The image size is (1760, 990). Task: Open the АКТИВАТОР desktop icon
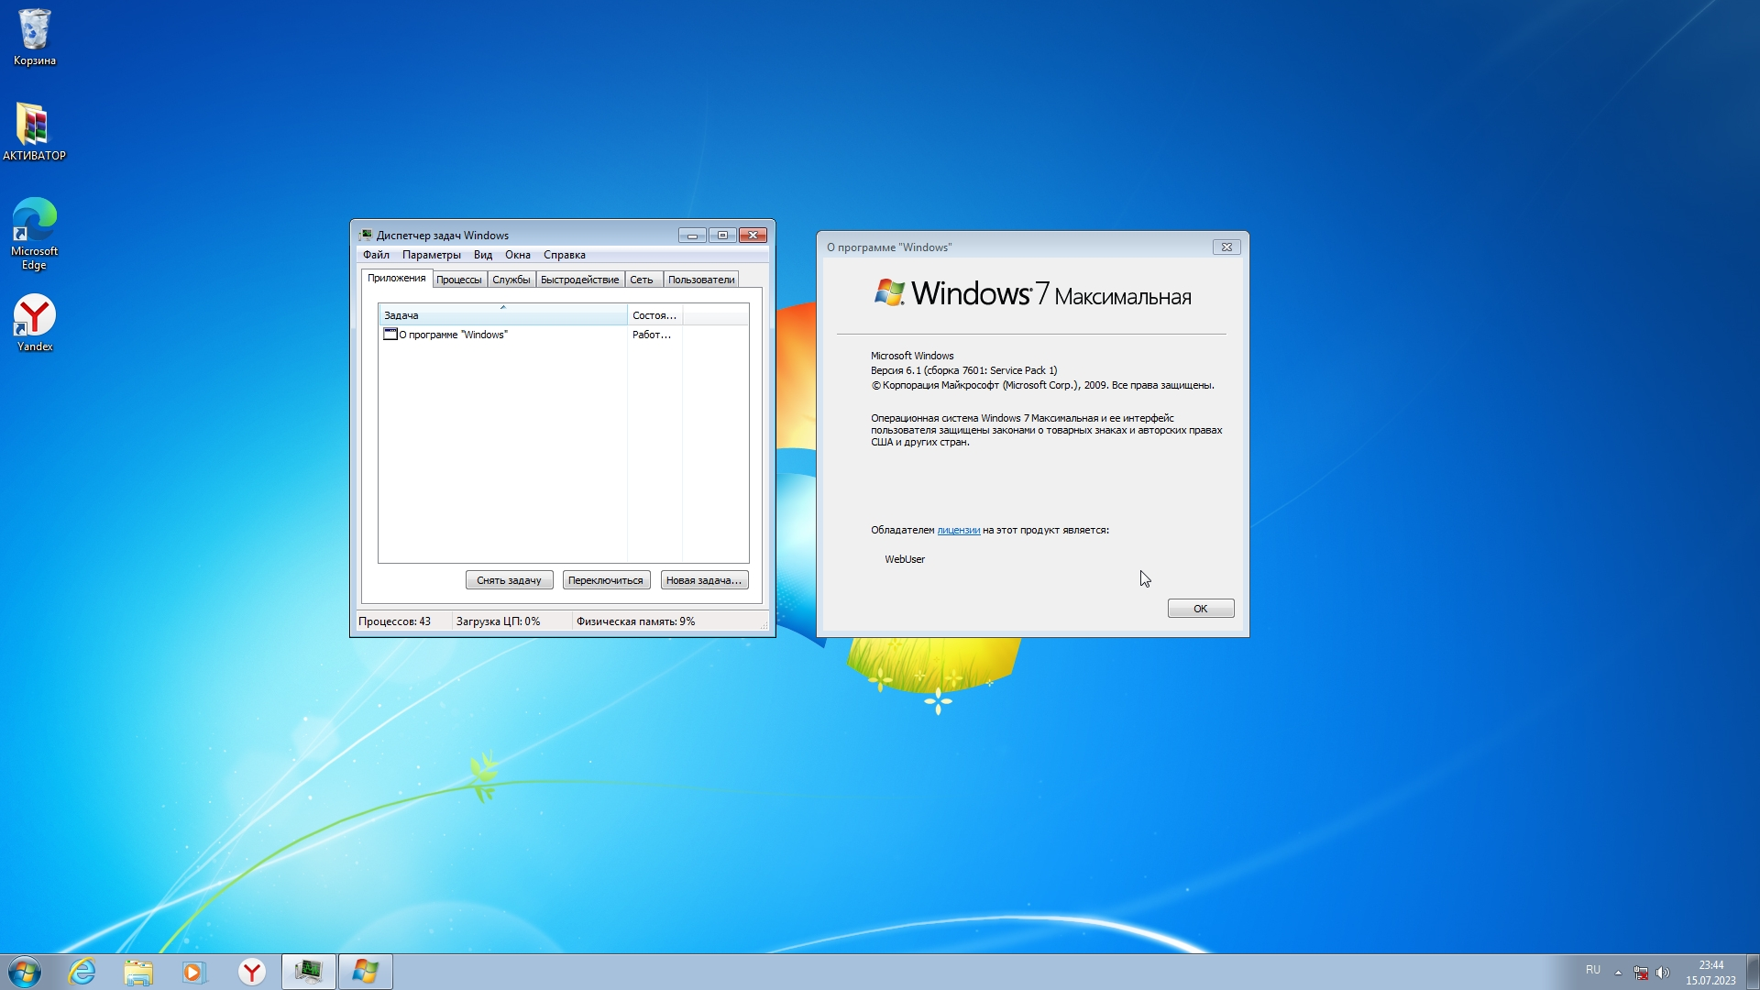tap(34, 130)
